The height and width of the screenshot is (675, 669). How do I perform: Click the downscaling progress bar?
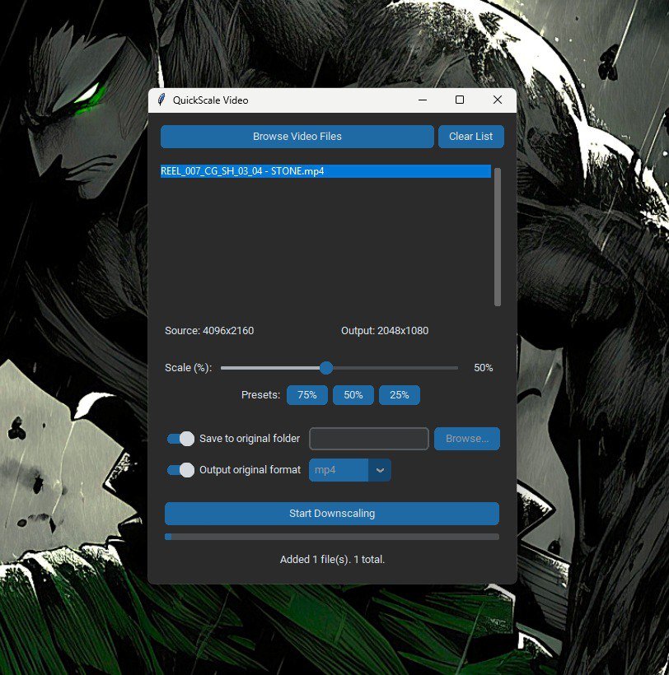332,537
